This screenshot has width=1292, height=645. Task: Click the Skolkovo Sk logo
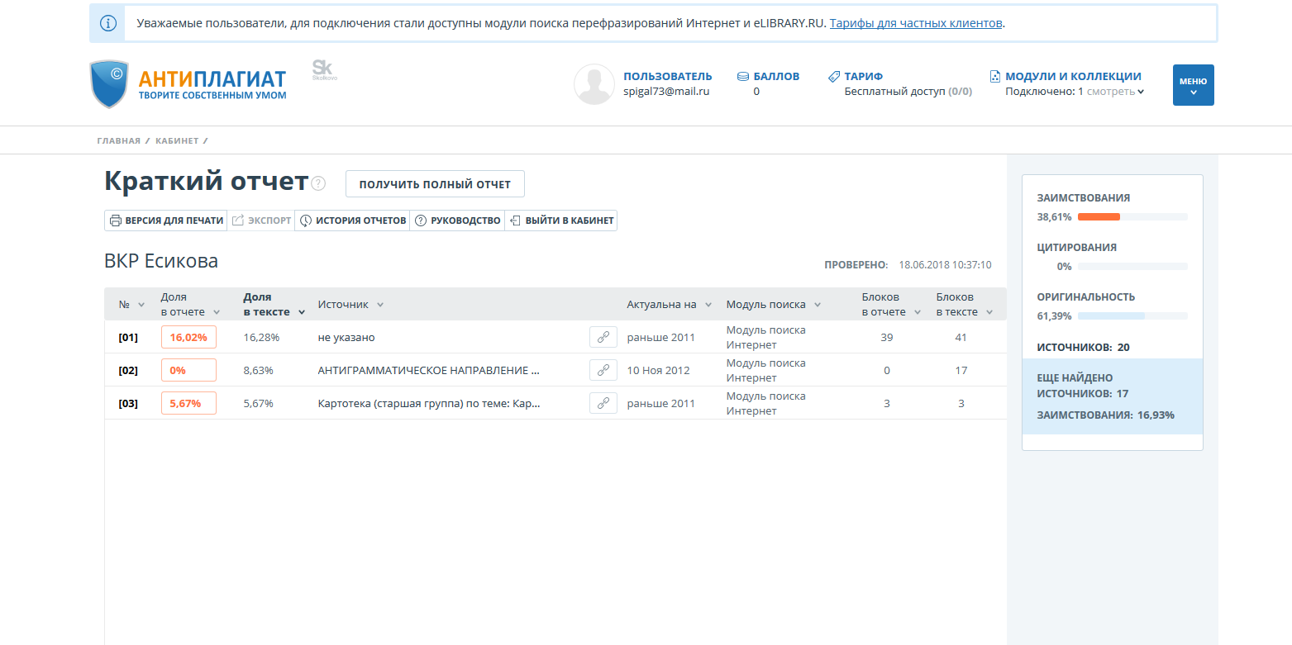323,70
